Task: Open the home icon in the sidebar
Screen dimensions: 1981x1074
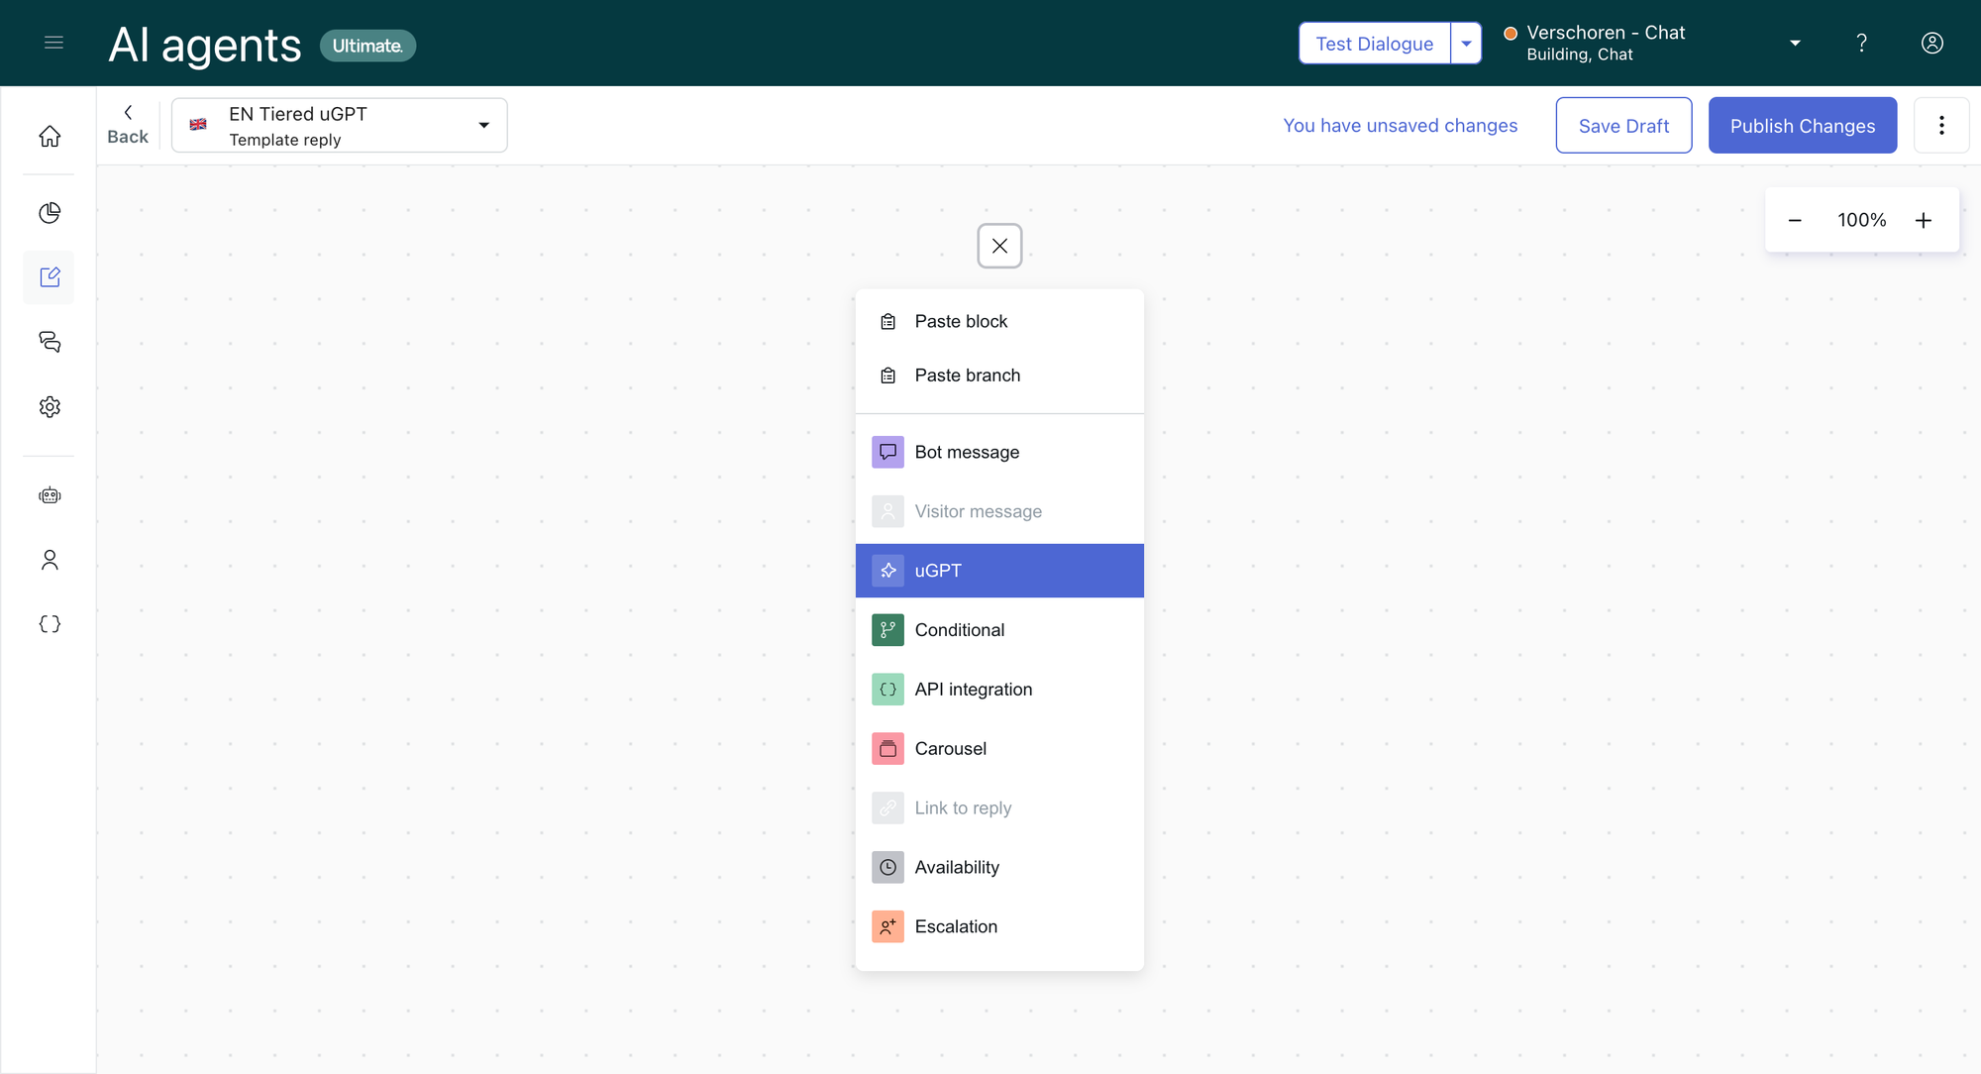Action: point(50,137)
